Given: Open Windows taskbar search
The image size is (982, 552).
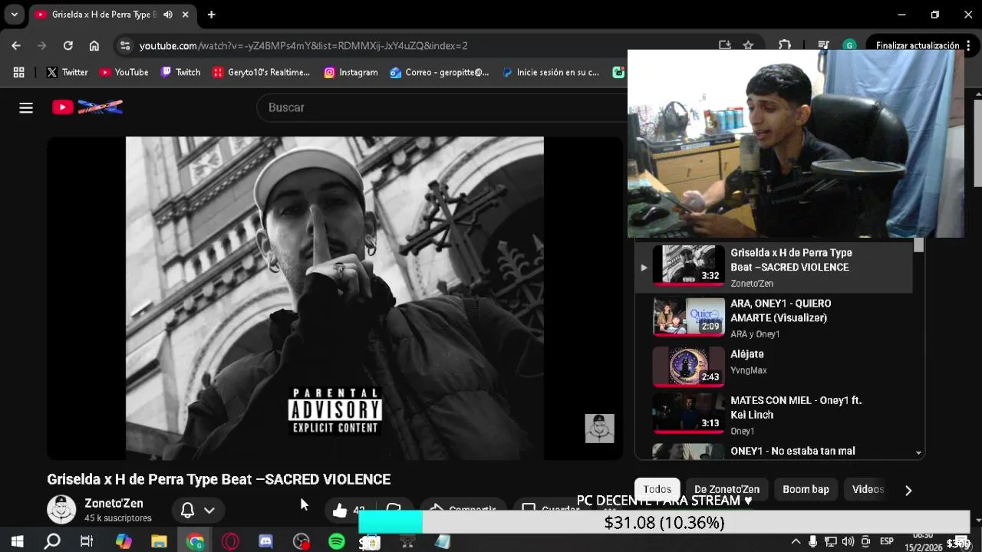Looking at the screenshot, I should 52,542.
